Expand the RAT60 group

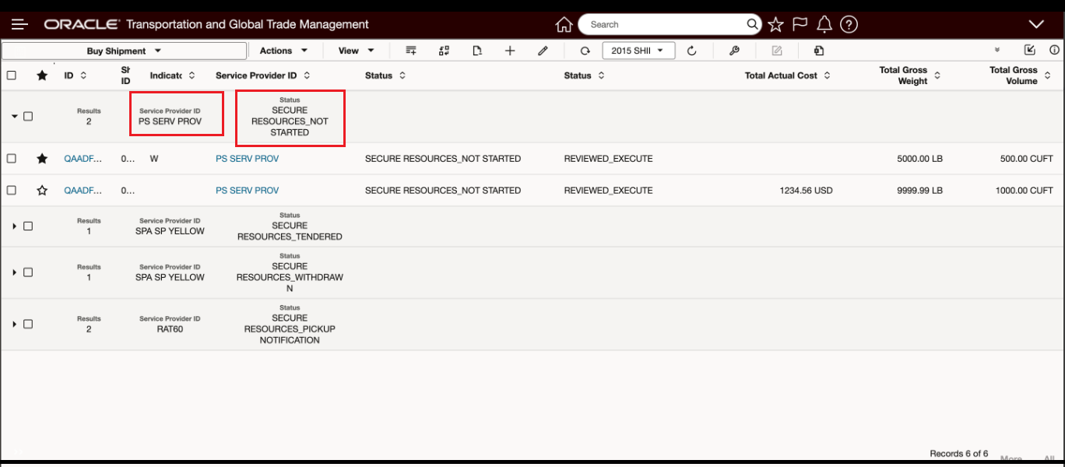(14, 324)
